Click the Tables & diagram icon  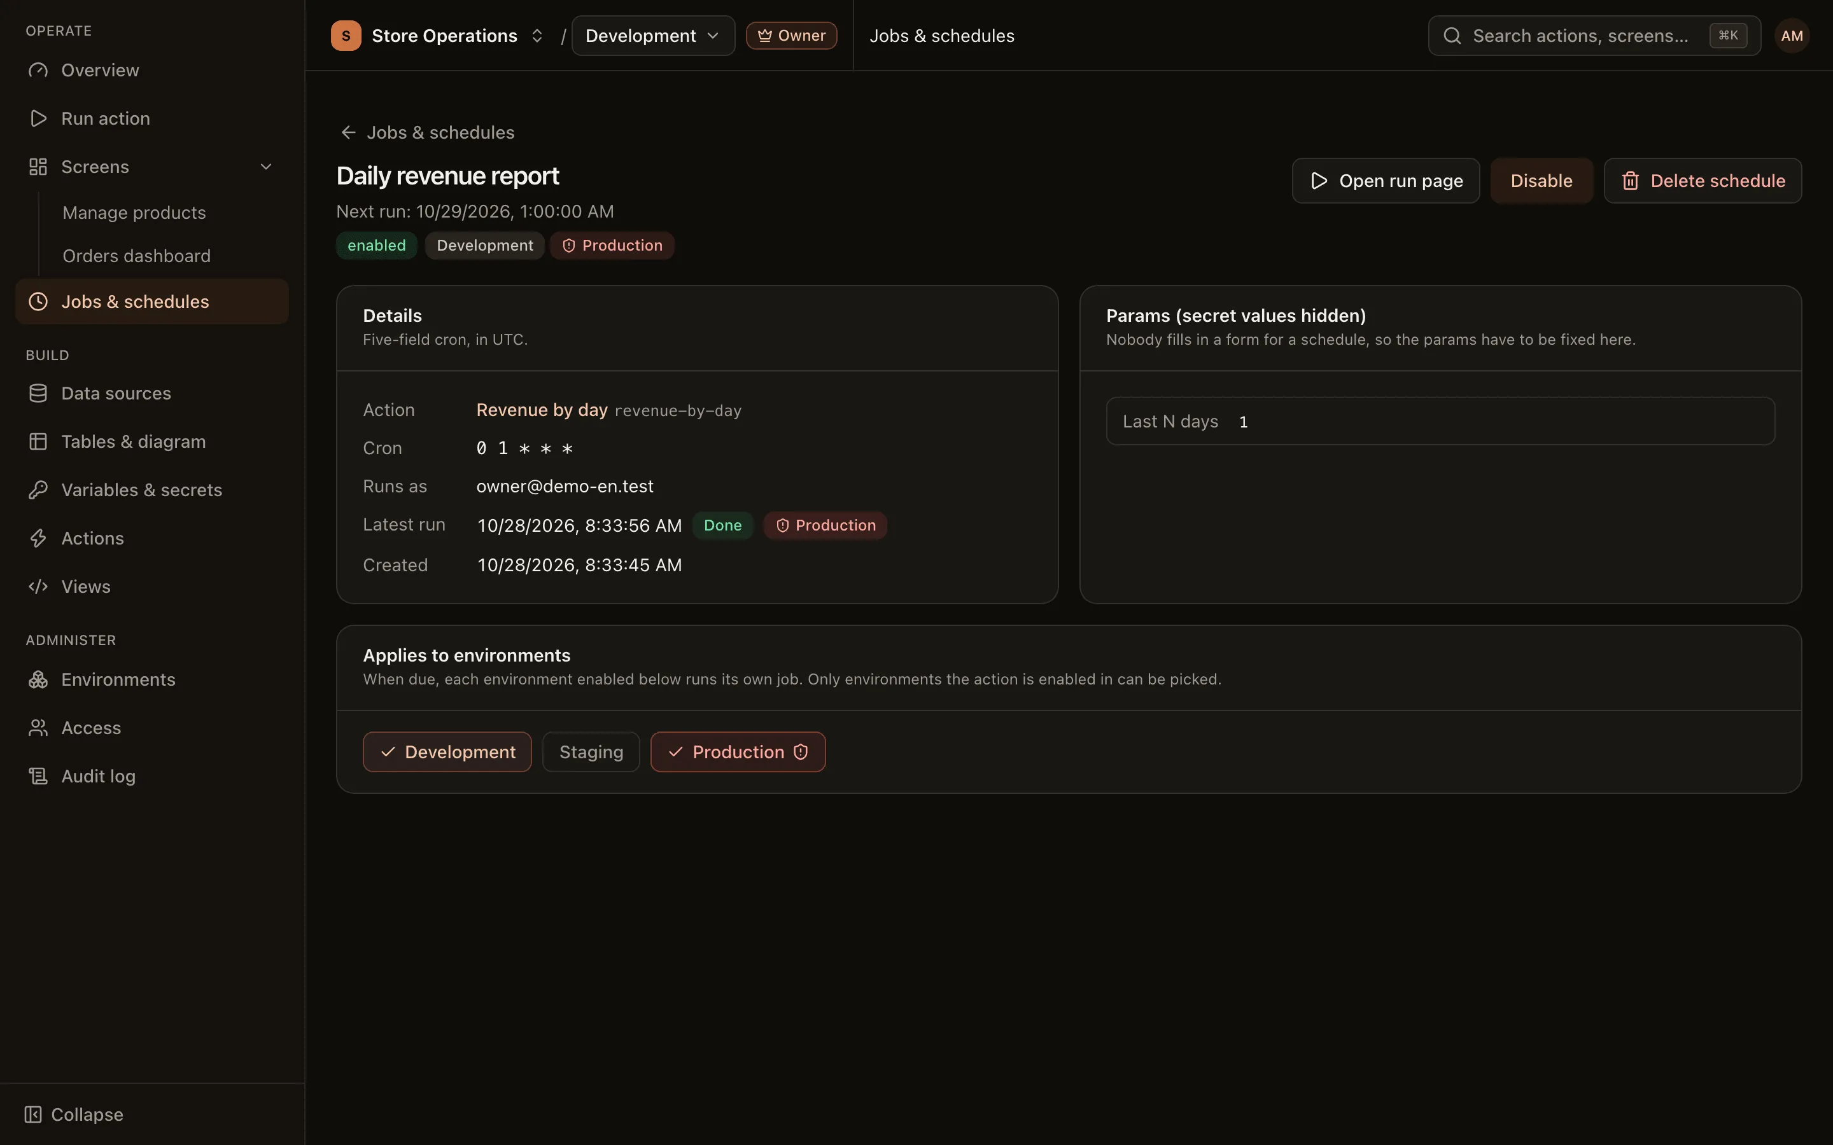coord(38,441)
